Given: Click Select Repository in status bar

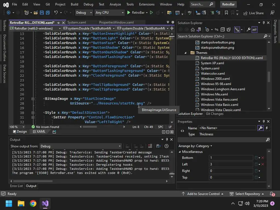Looking at the screenshot, I should 247,194.
